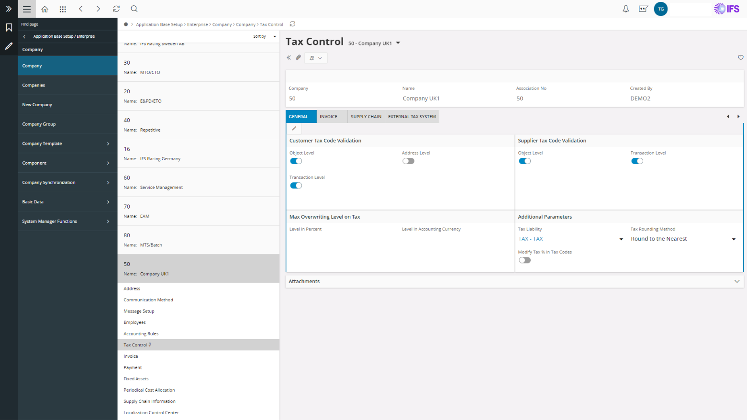Disable Object Level under Customer Tax Code Validation

296,161
